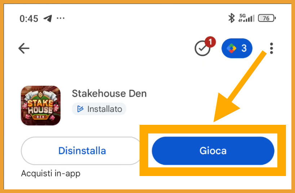Viewport: 295px width, 193px height.
Task: Click the colorful Play Points diamond logo
Action: point(232,48)
